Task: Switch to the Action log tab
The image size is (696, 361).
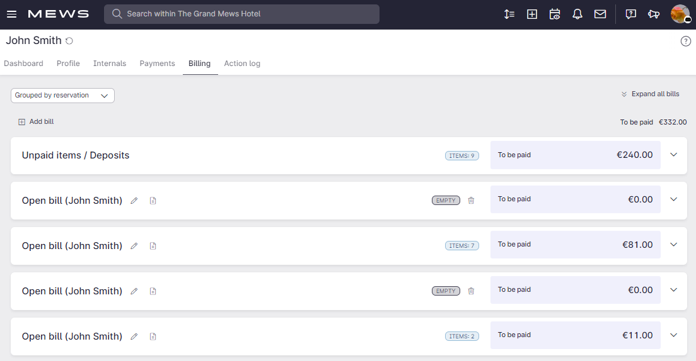Action: [x=241, y=64]
